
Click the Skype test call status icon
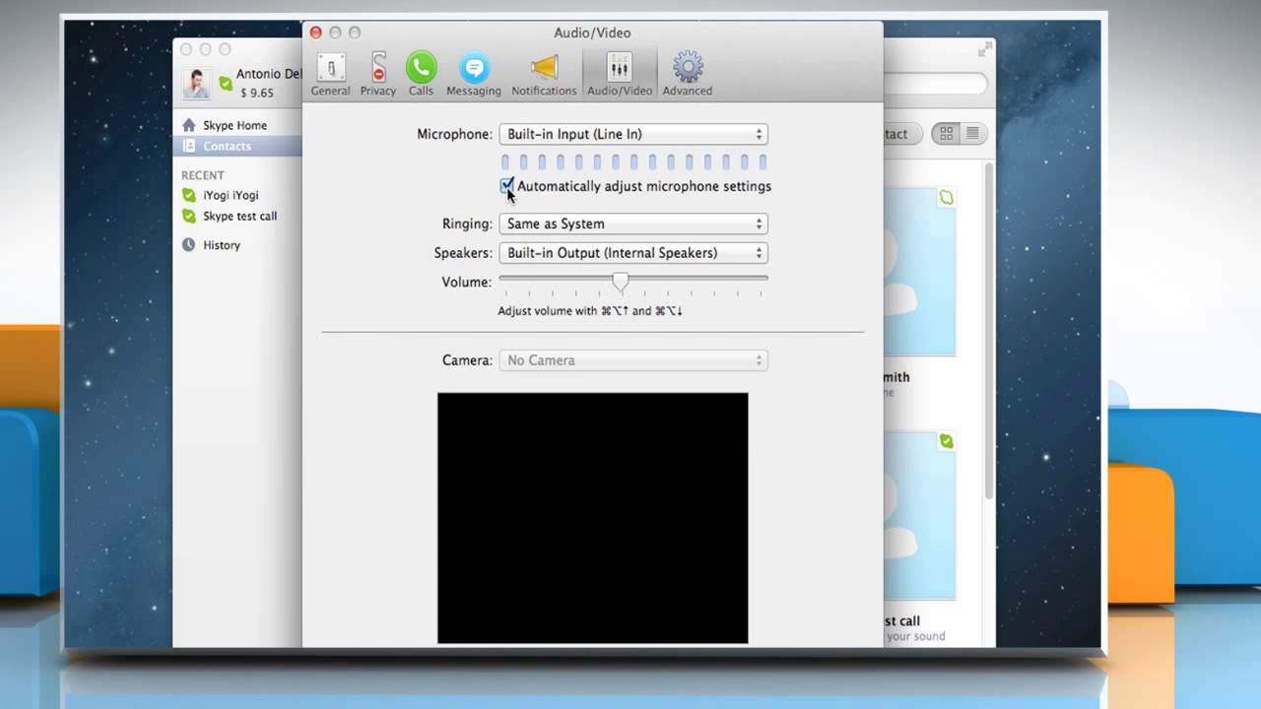[189, 216]
